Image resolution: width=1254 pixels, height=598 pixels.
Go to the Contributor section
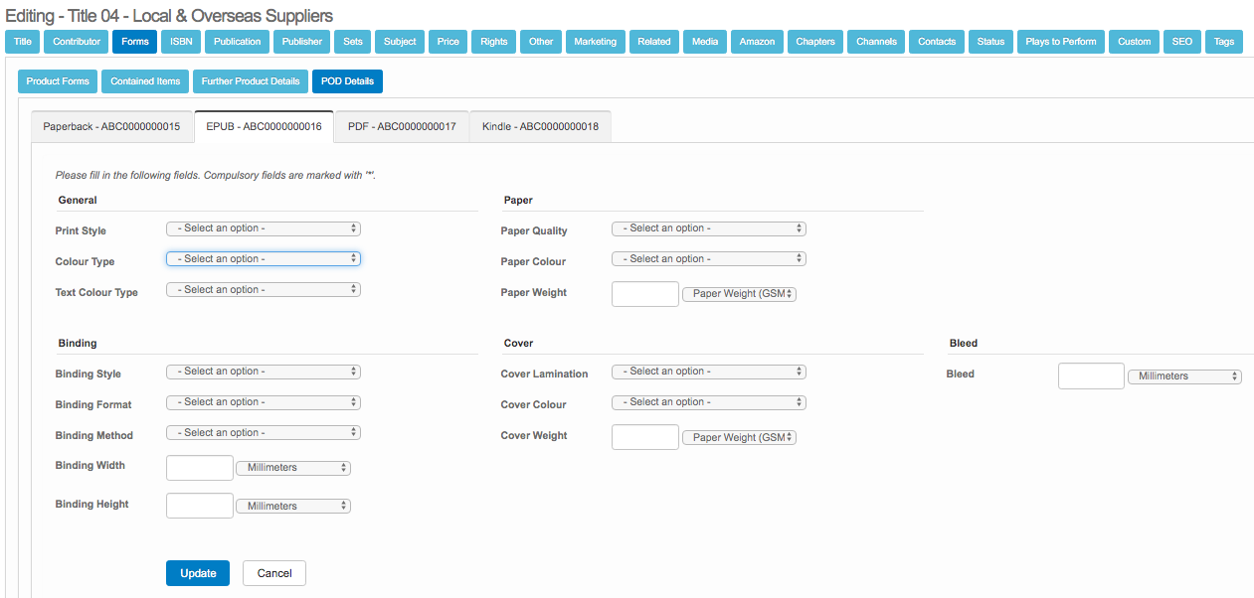(77, 42)
